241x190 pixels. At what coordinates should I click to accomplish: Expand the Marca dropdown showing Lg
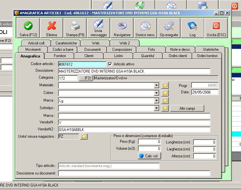pos(156,101)
